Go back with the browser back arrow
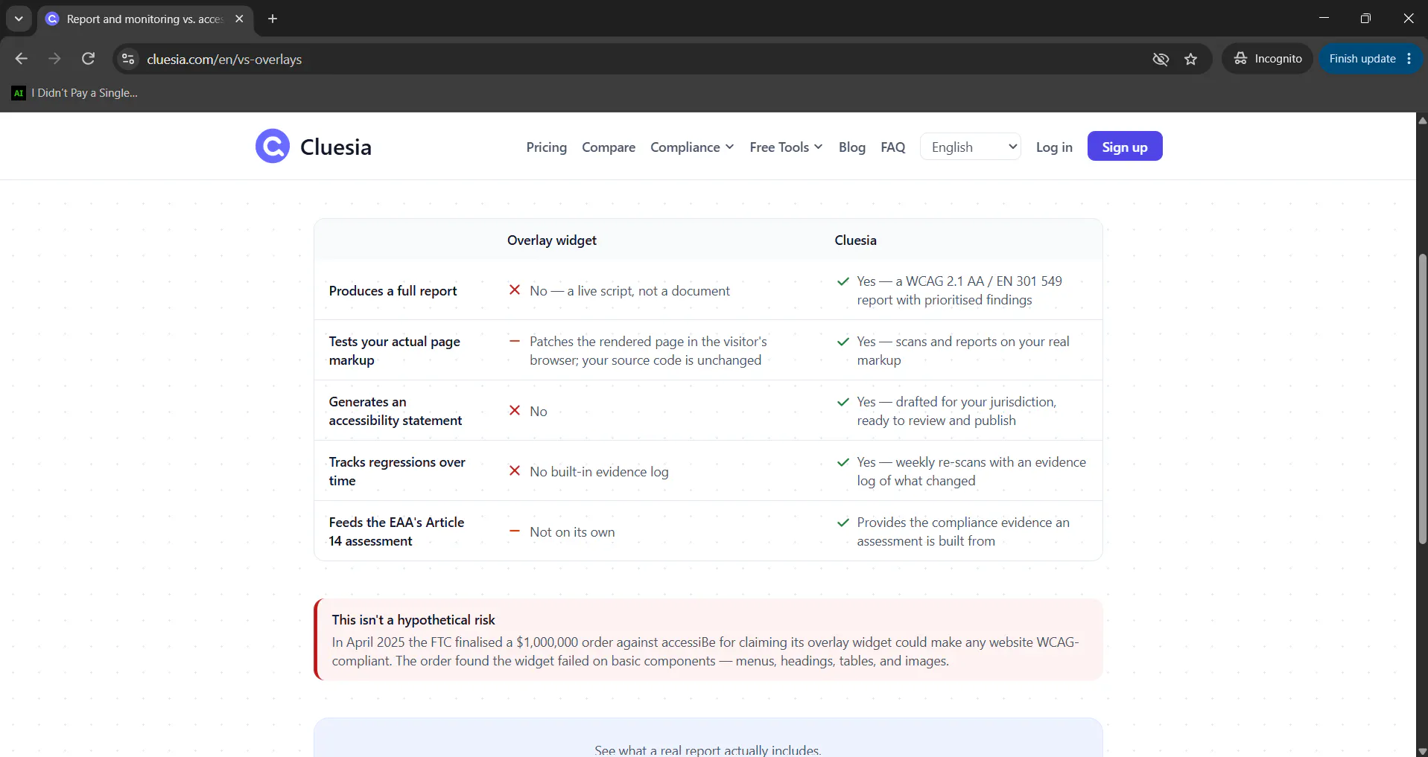 click(21, 59)
